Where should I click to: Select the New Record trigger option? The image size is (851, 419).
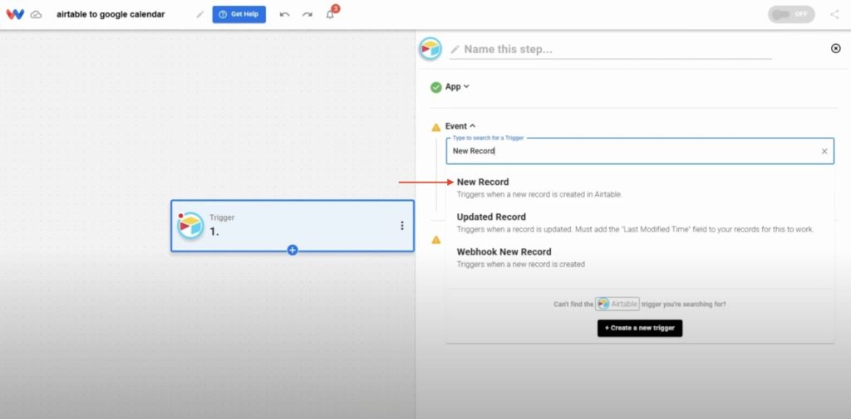click(640, 188)
